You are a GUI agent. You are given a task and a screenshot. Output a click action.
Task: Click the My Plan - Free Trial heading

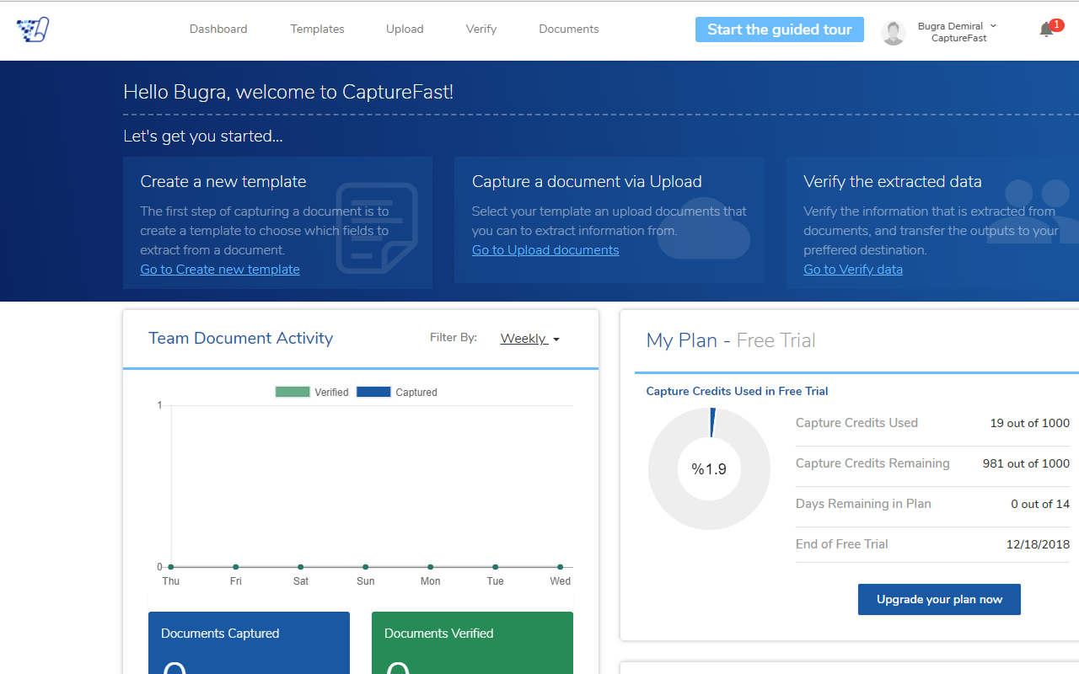[731, 340]
